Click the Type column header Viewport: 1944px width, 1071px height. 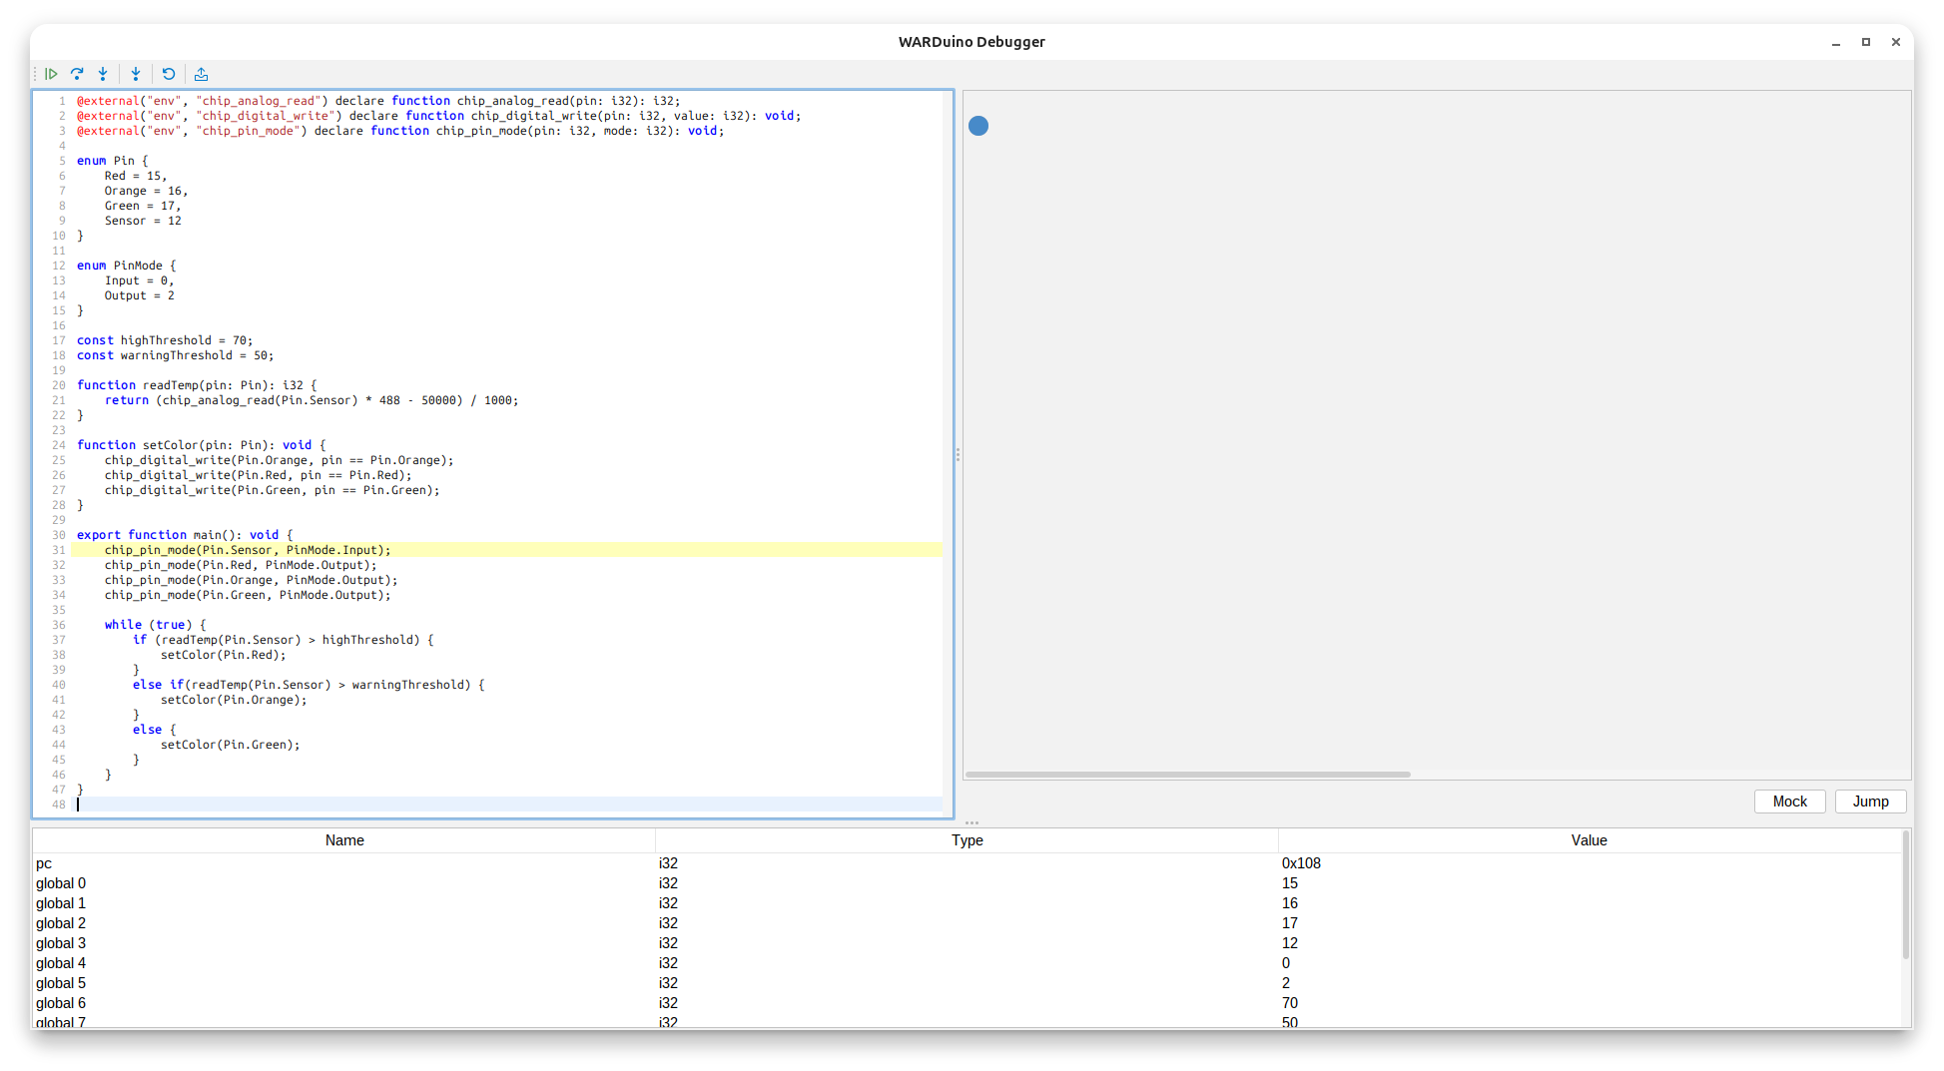tap(967, 840)
